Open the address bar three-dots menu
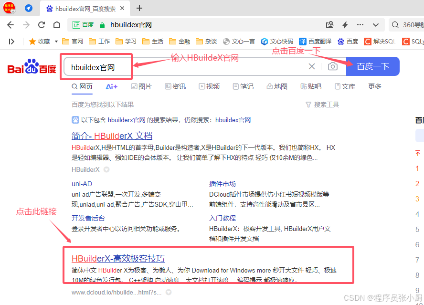Viewport: 424px width, 305px height. [x=360, y=25]
